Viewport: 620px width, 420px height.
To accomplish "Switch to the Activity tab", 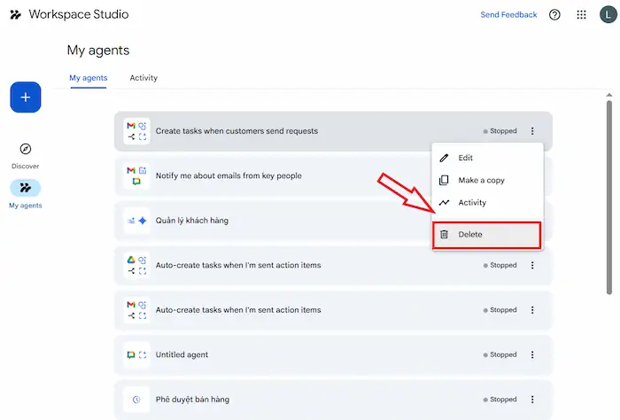I will (x=143, y=78).
